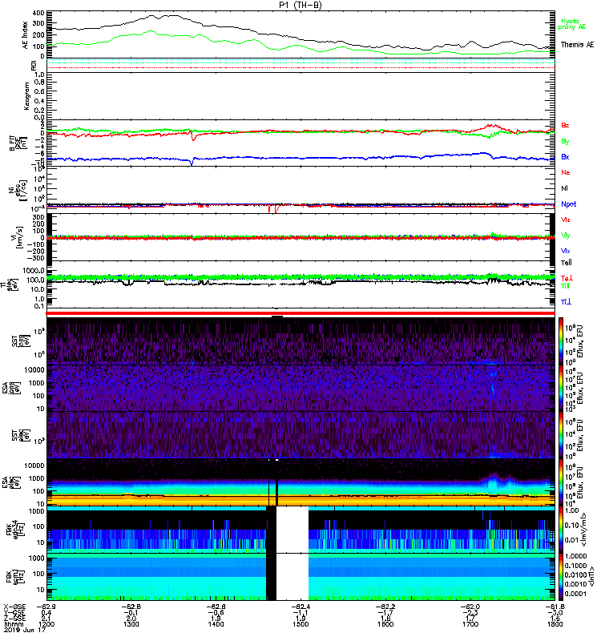This screenshot has height=641, width=601.
Task: Click the <|mV/m|> color bar
Action: pos(561,530)
